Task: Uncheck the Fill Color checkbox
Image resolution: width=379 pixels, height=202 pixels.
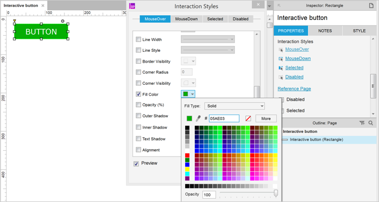Action: [x=138, y=95]
